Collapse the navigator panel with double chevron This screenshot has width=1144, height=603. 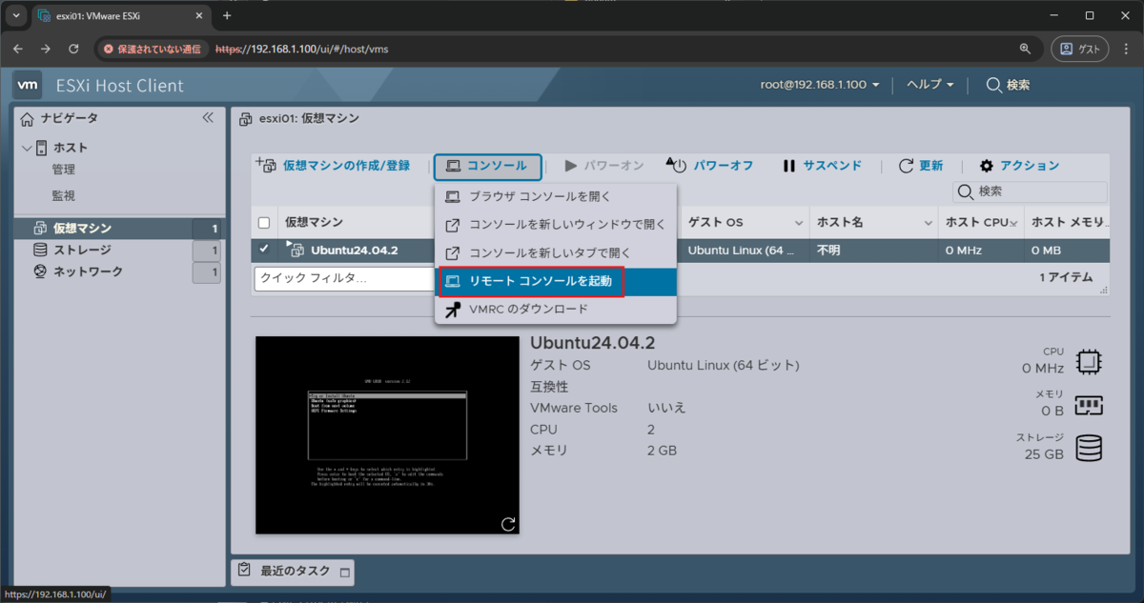[207, 118]
